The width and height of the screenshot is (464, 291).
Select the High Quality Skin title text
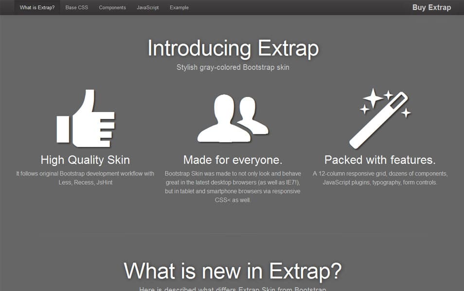pos(85,160)
